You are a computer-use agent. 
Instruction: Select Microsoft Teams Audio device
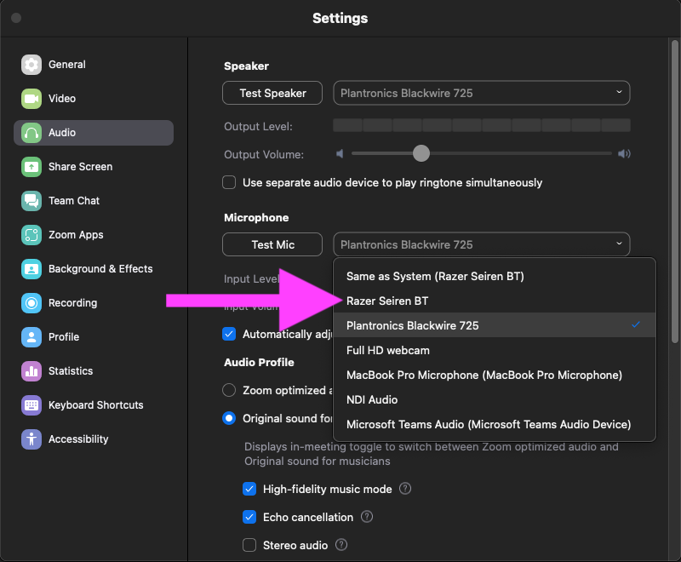(x=495, y=424)
